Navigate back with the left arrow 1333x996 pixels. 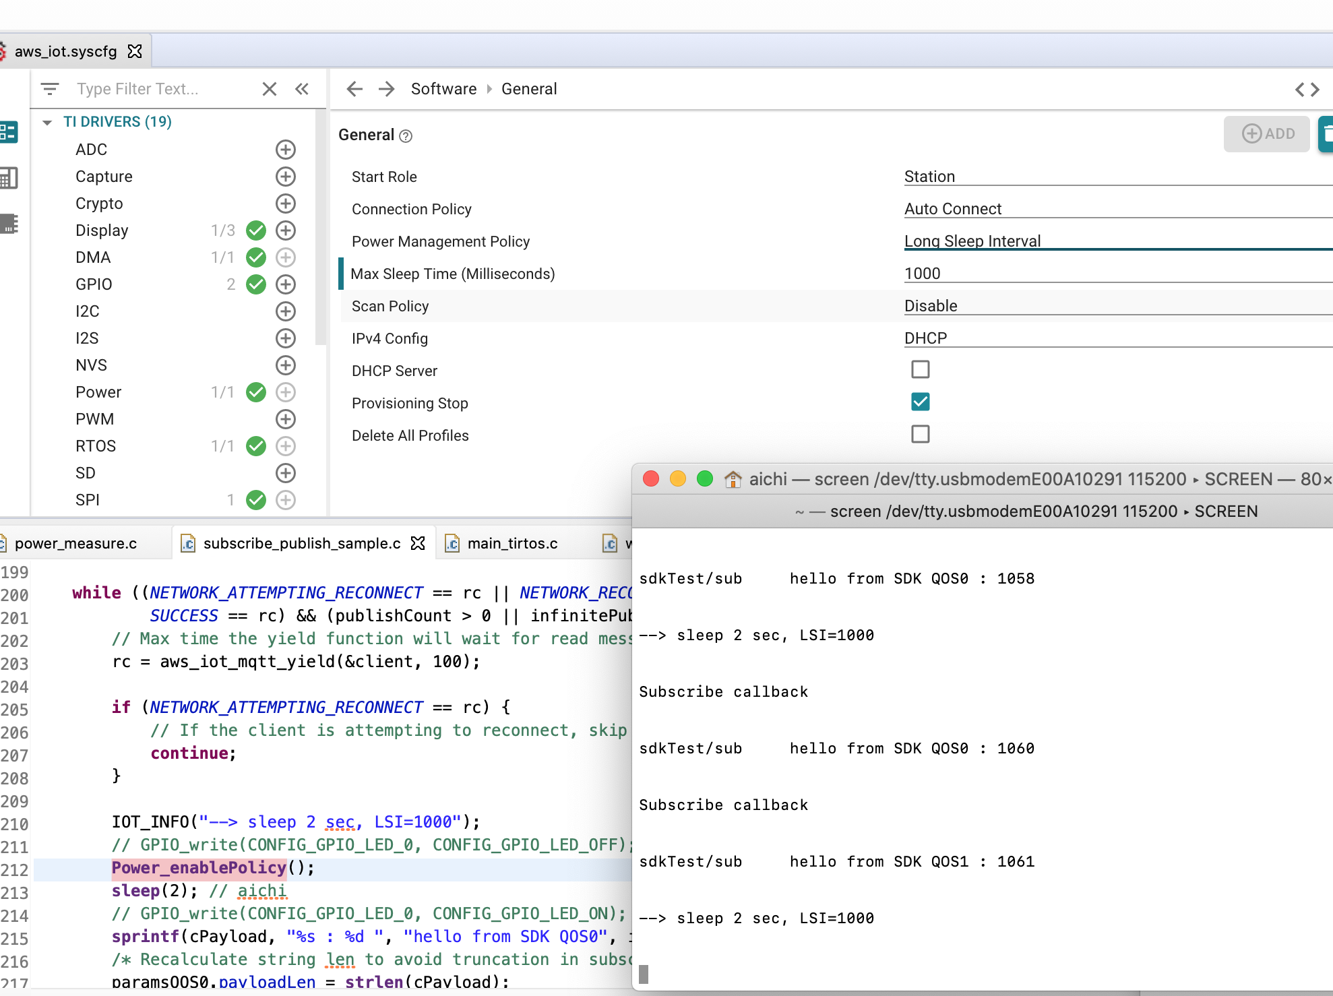click(354, 89)
